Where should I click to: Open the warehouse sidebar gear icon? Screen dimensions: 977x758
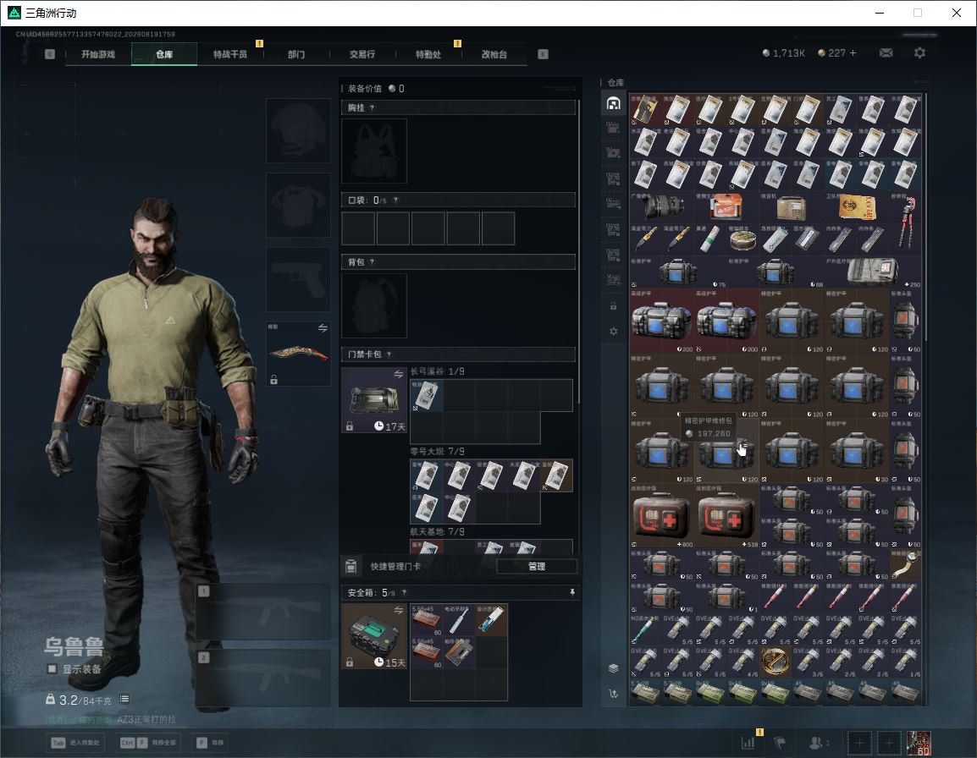pos(613,332)
